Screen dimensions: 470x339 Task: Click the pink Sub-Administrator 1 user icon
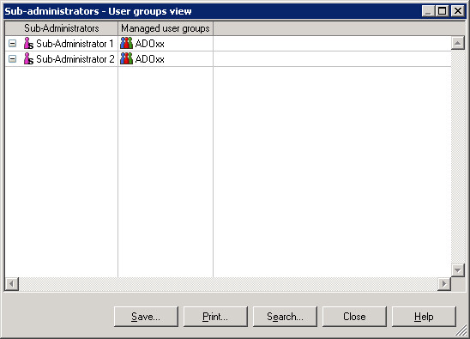28,44
